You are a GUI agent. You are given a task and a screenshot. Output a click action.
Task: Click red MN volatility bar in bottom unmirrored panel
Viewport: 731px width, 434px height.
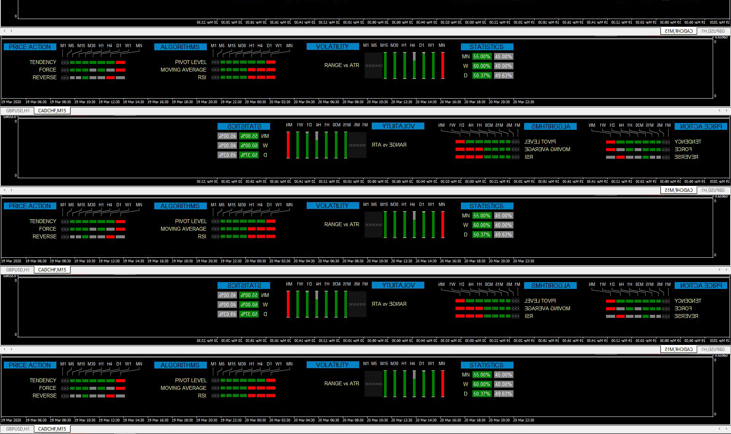(x=443, y=384)
